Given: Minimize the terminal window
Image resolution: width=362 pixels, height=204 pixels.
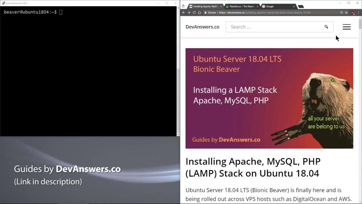Looking at the screenshot, I should [158, 3].
